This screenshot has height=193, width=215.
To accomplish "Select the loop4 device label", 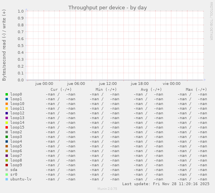I will point(16,142).
